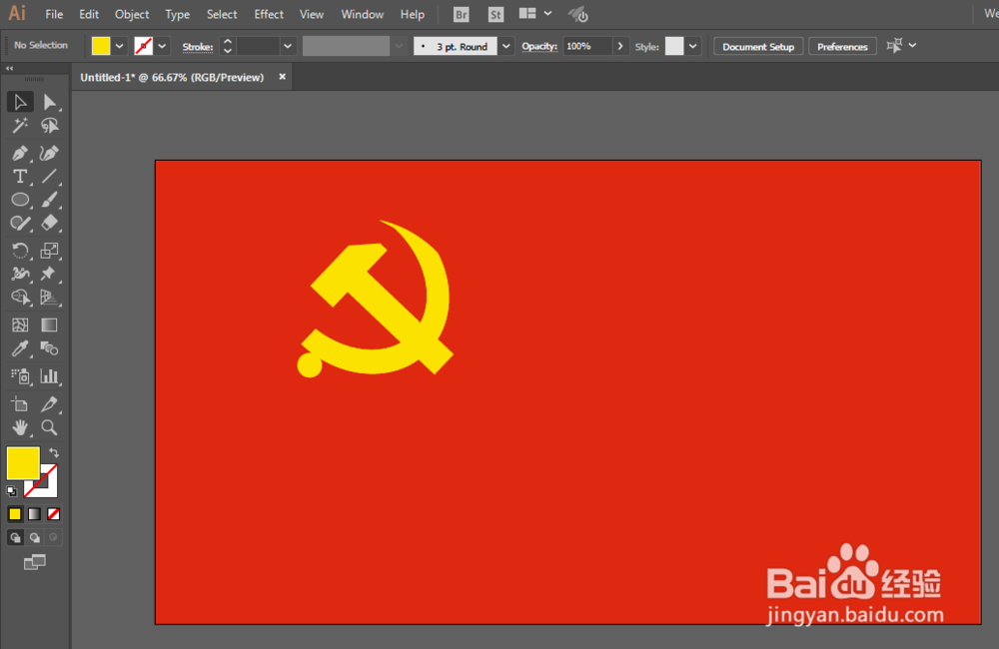This screenshot has width=999, height=649.
Task: Expand the Opacity slider arrow
Action: 620,46
